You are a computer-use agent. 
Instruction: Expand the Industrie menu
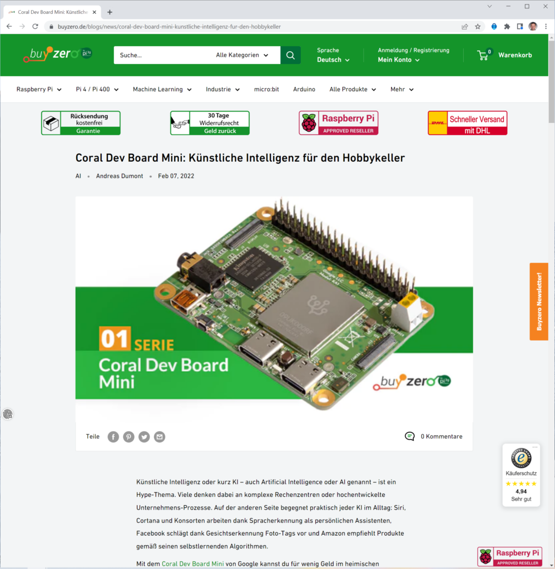coord(222,89)
